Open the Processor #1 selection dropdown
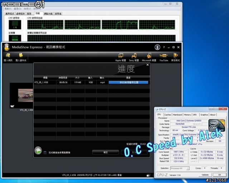This screenshot has width=229, height=183. click(180, 168)
